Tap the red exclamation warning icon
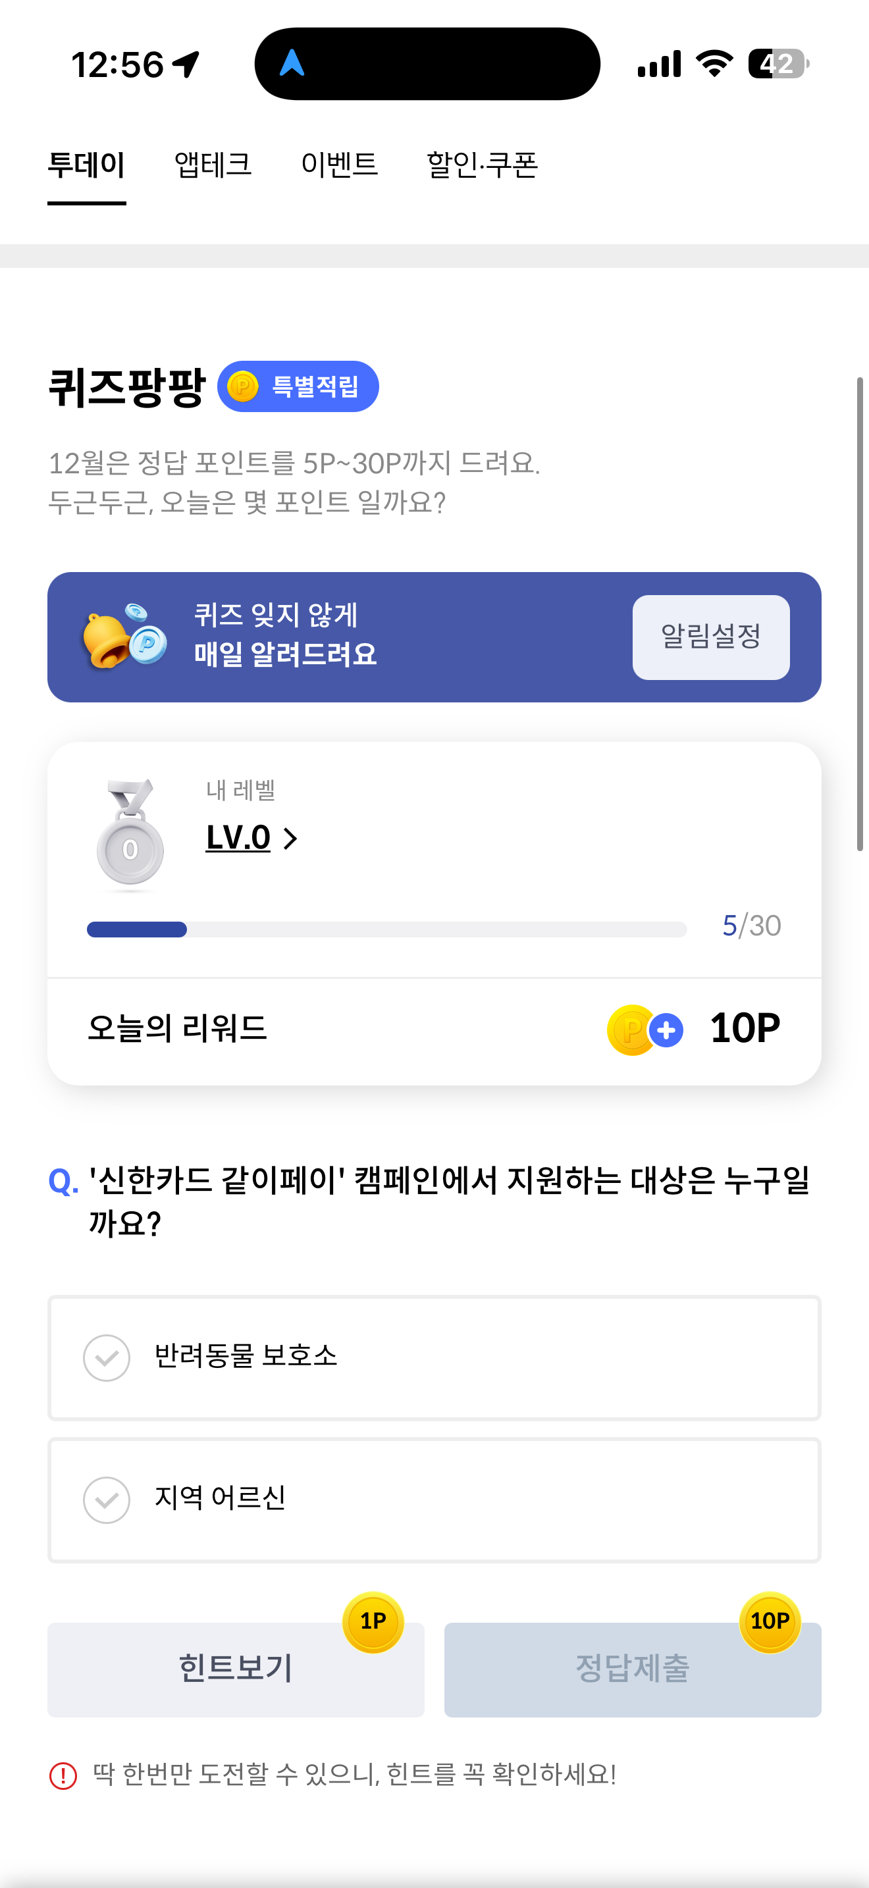869x1888 pixels. click(x=63, y=1775)
